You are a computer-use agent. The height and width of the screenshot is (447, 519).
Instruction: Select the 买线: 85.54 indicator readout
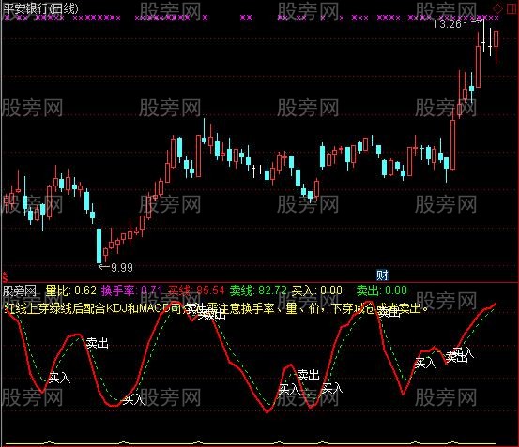tap(196, 291)
